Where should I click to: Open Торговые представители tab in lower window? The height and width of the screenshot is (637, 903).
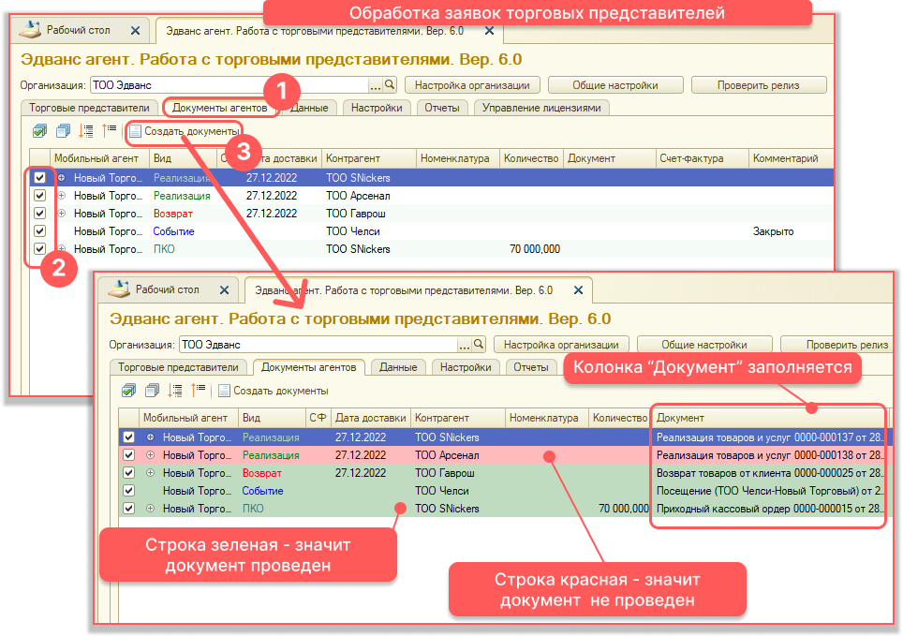[x=178, y=367]
